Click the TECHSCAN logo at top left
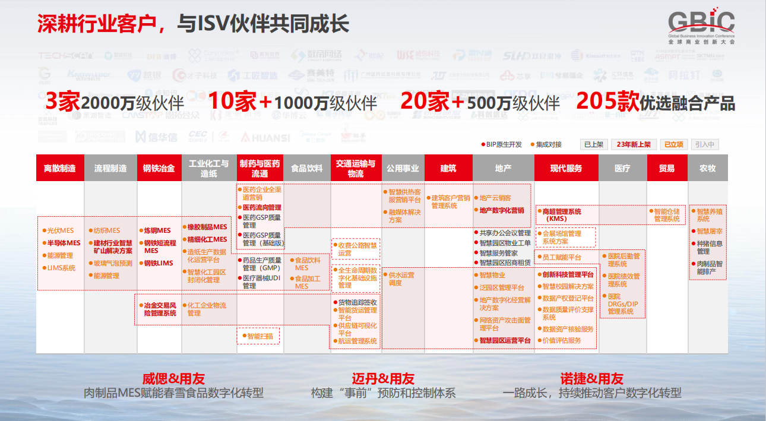 66,56
